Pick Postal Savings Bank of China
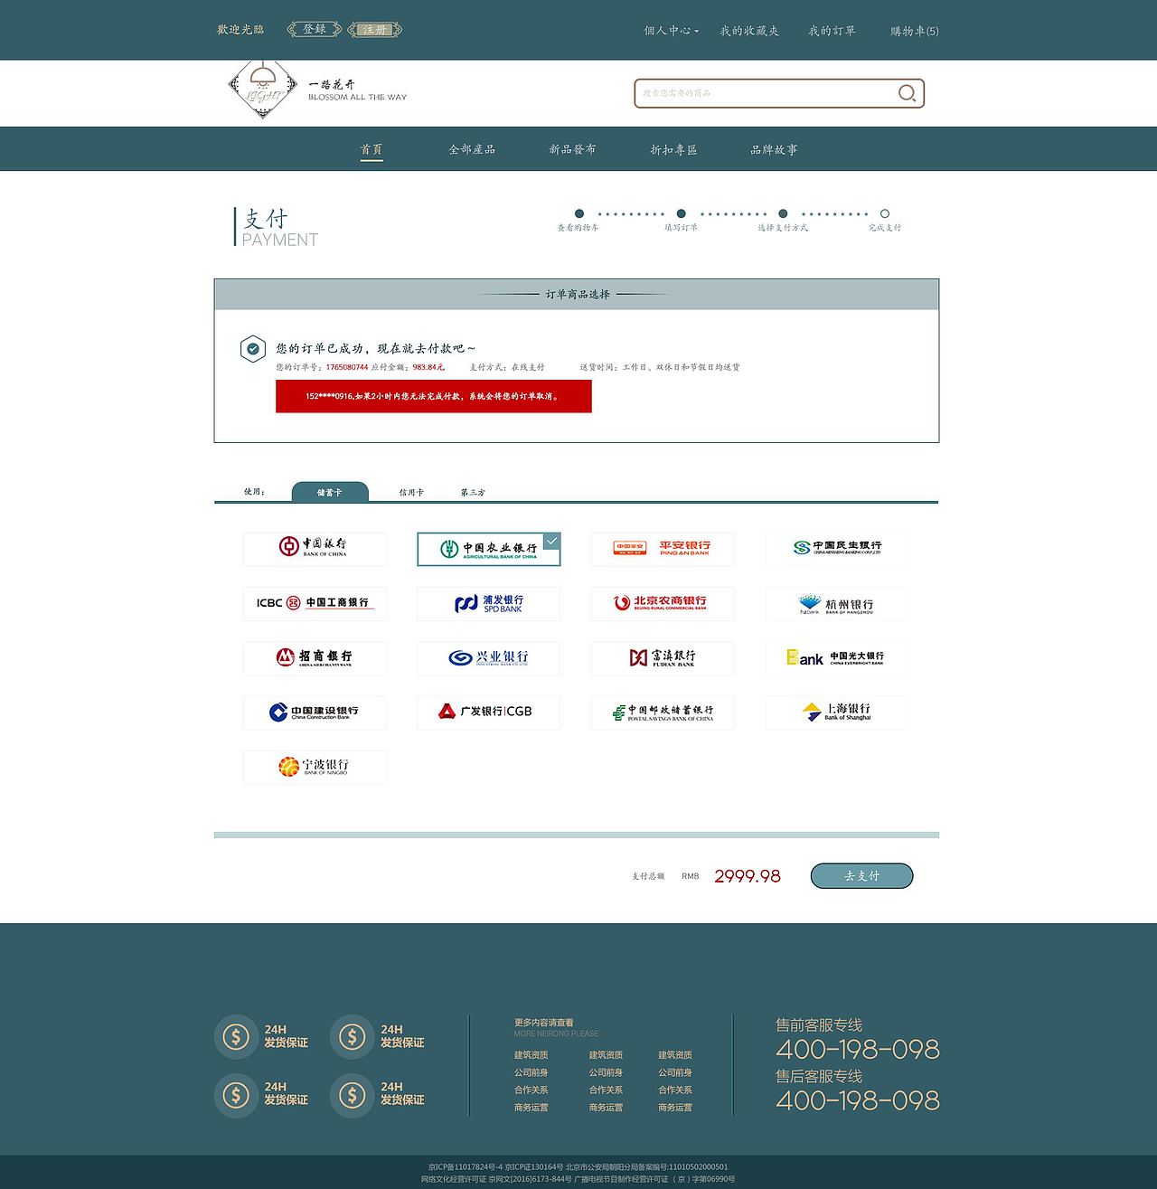The image size is (1157, 1189). tap(663, 712)
